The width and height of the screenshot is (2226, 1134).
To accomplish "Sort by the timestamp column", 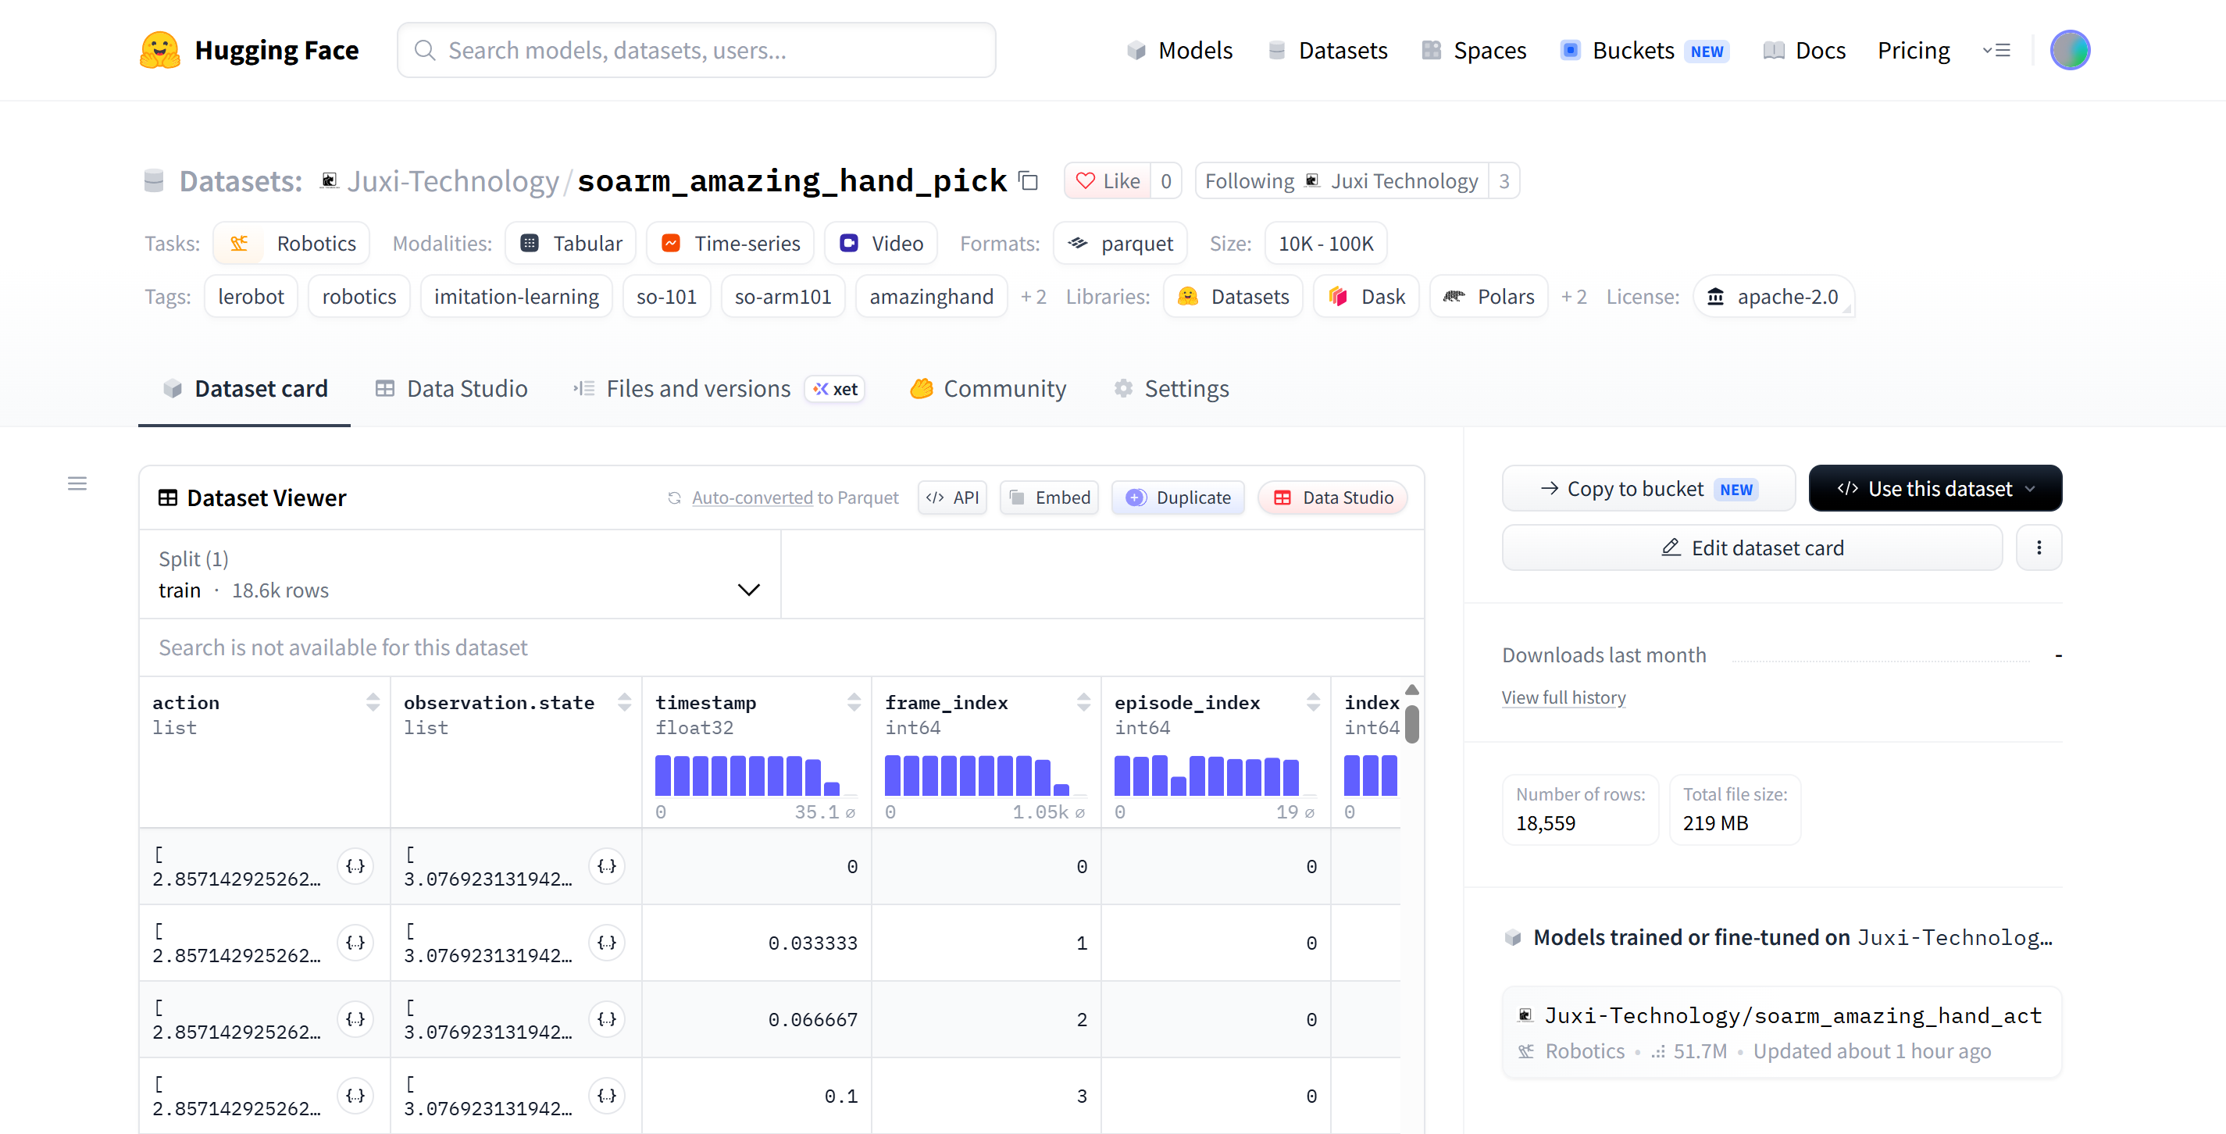I will tap(854, 702).
